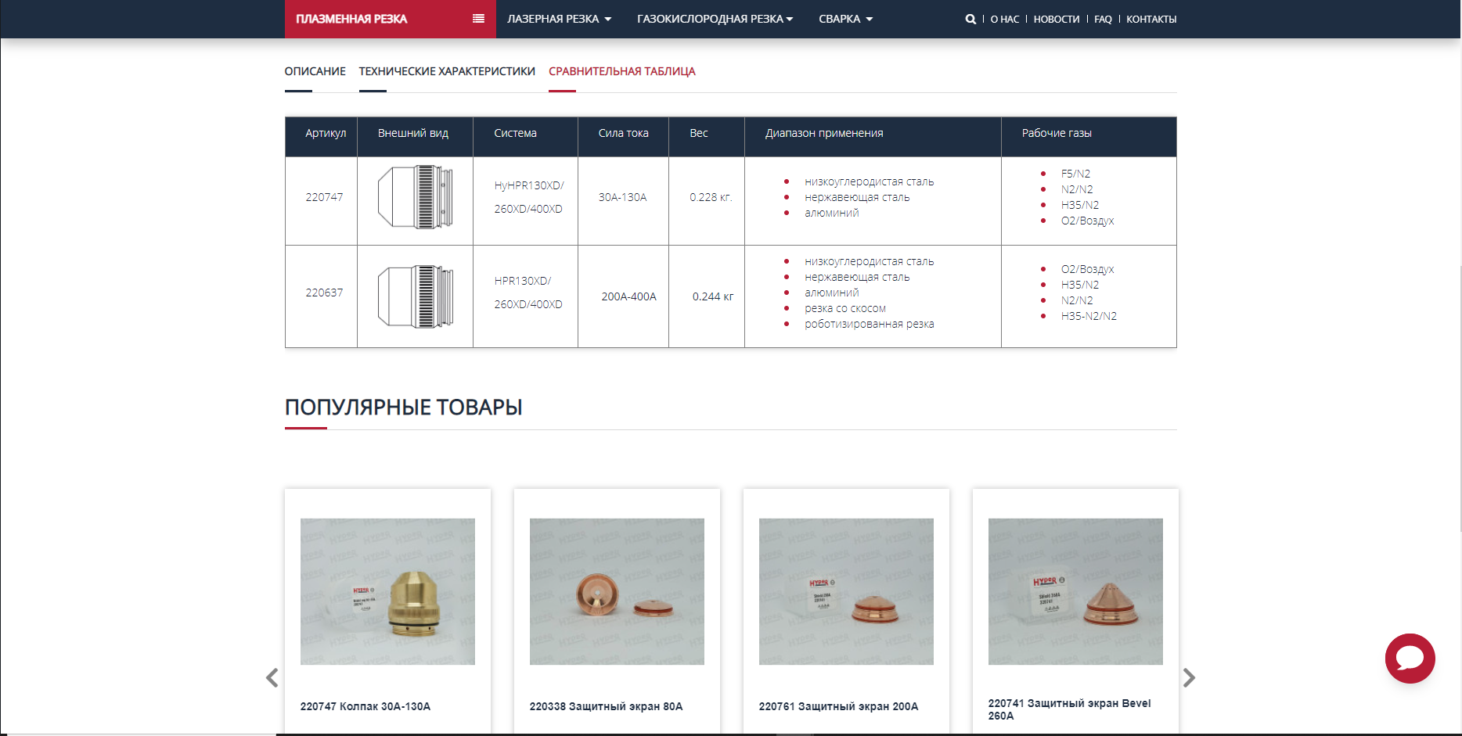Image resolution: width=1462 pixels, height=736 pixels.
Task: Open the О нас link
Action: [x=1004, y=20]
